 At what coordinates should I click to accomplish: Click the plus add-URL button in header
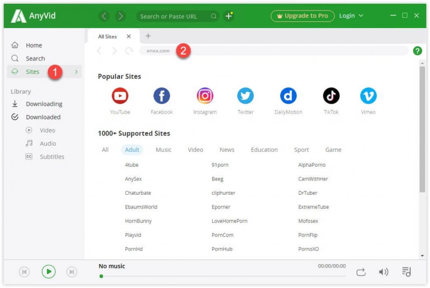click(229, 16)
